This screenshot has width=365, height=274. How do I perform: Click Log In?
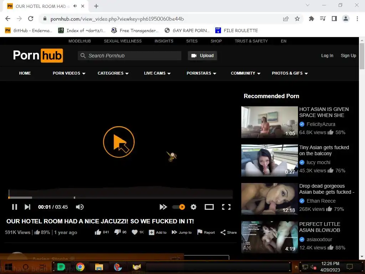327,56
